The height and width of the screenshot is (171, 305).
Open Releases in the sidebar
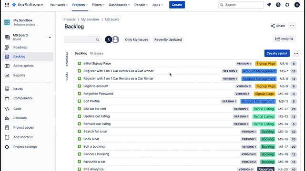click(20, 118)
